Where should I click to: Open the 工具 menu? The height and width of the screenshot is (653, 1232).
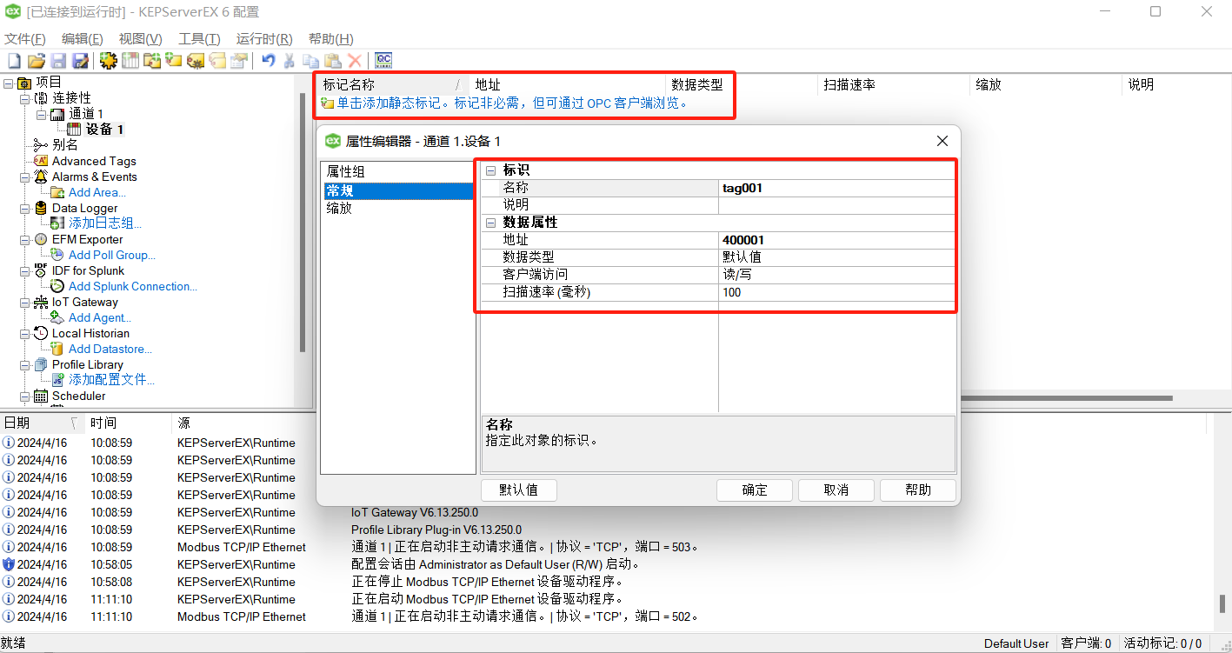(199, 39)
